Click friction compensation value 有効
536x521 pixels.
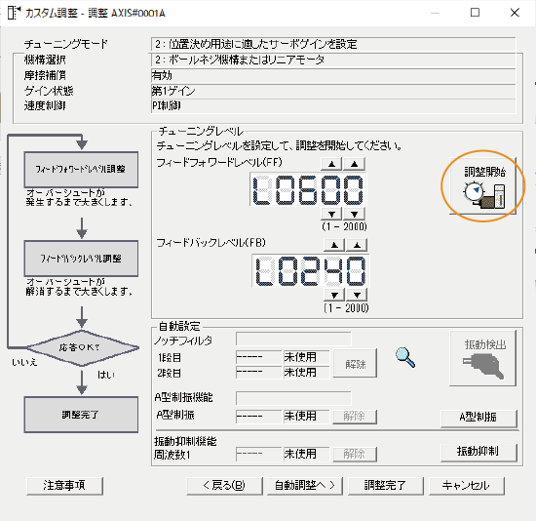coord(333,75)
